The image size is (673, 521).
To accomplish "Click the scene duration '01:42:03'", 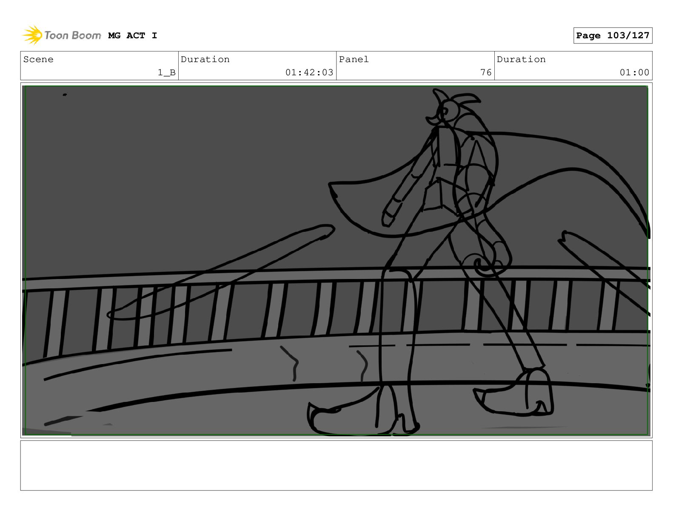I will 309,72.
